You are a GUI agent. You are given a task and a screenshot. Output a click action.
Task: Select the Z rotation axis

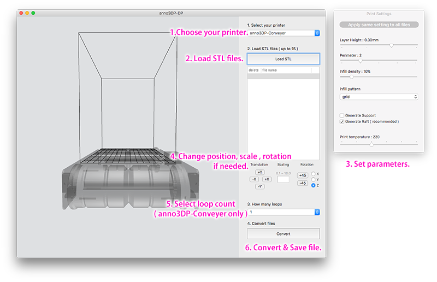coord(312,185)
